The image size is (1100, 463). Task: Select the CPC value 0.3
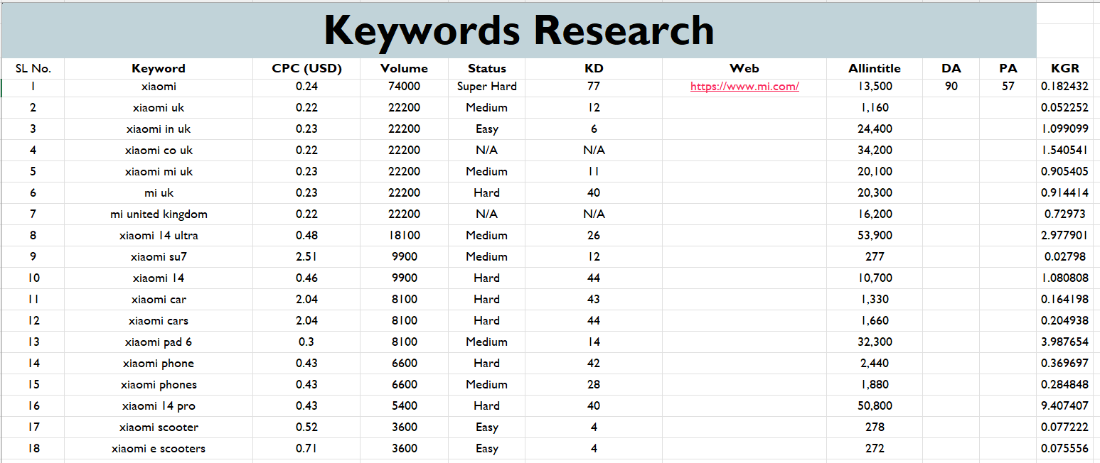pos(306,342)
